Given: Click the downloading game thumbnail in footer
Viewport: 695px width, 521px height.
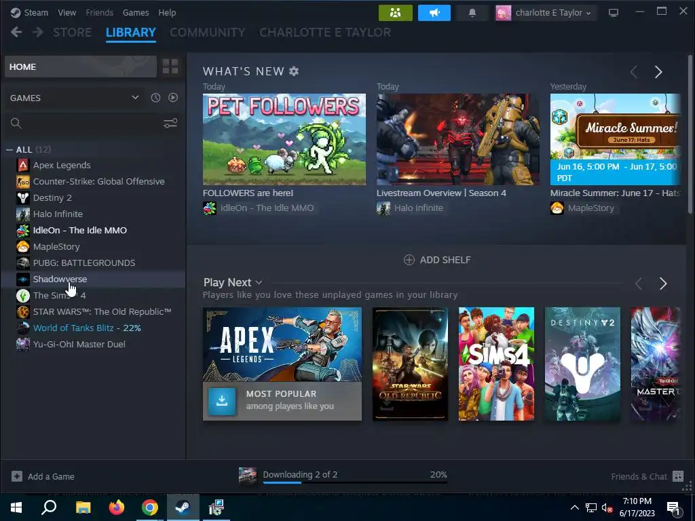Looking at the screenshot, I should click(247, 476).
